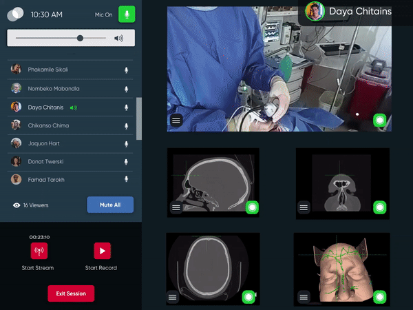Image resolution: width=413 pixels, height=310 pixels.
Task: Toggle the main surgery video green button
Action: coord(380,121)
